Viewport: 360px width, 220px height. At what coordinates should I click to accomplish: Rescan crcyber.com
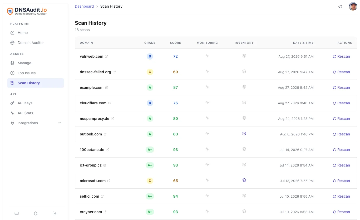click(341, 212)
